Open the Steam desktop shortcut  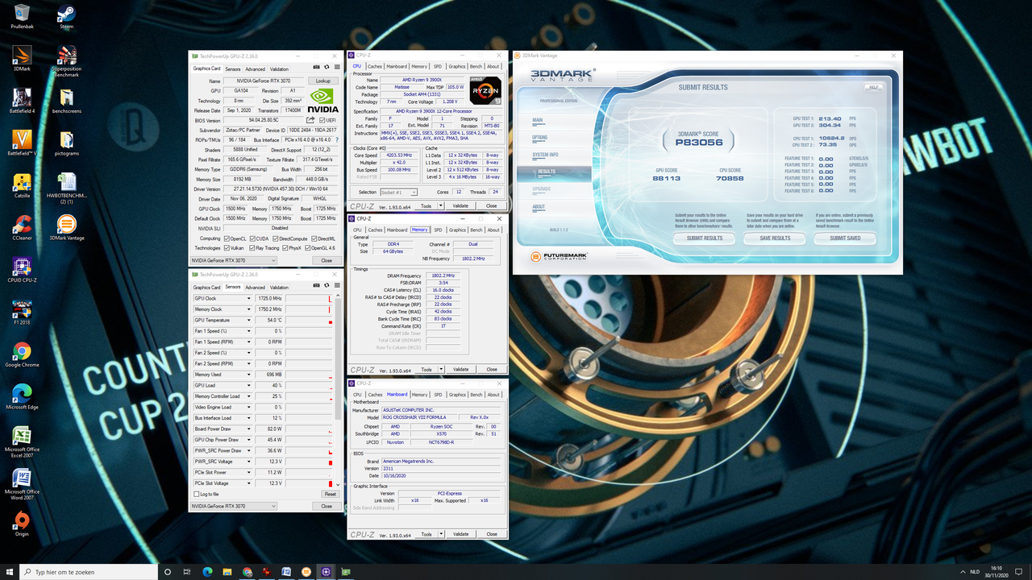(x=66, y=16)
